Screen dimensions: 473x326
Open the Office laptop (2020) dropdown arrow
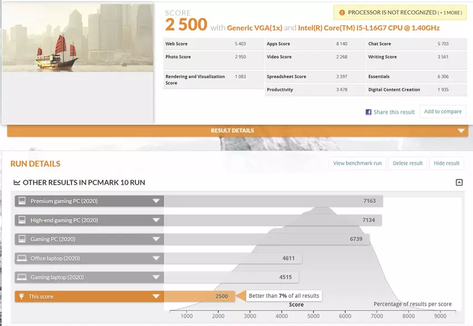(156, 259)
